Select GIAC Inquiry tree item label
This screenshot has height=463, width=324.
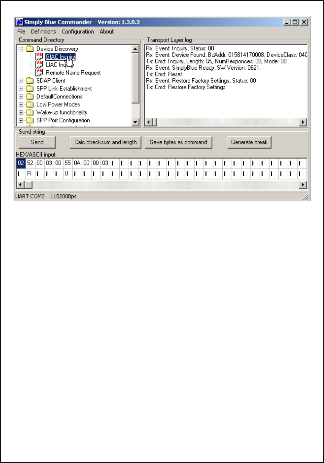60,57
